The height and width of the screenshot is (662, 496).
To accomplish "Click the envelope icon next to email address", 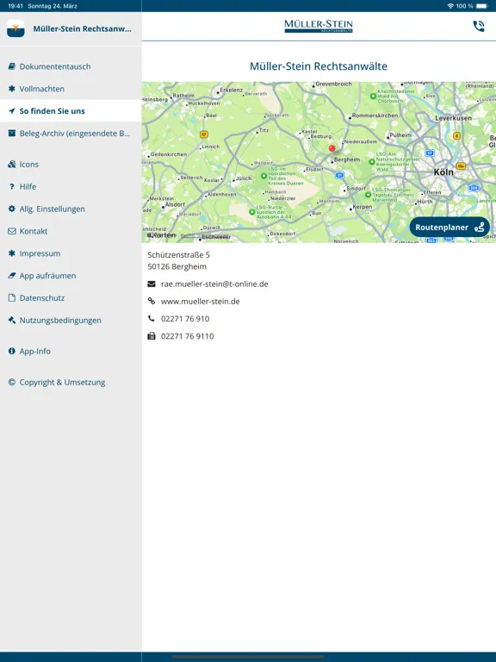I will pyautogui.click(x=152, y=284).
